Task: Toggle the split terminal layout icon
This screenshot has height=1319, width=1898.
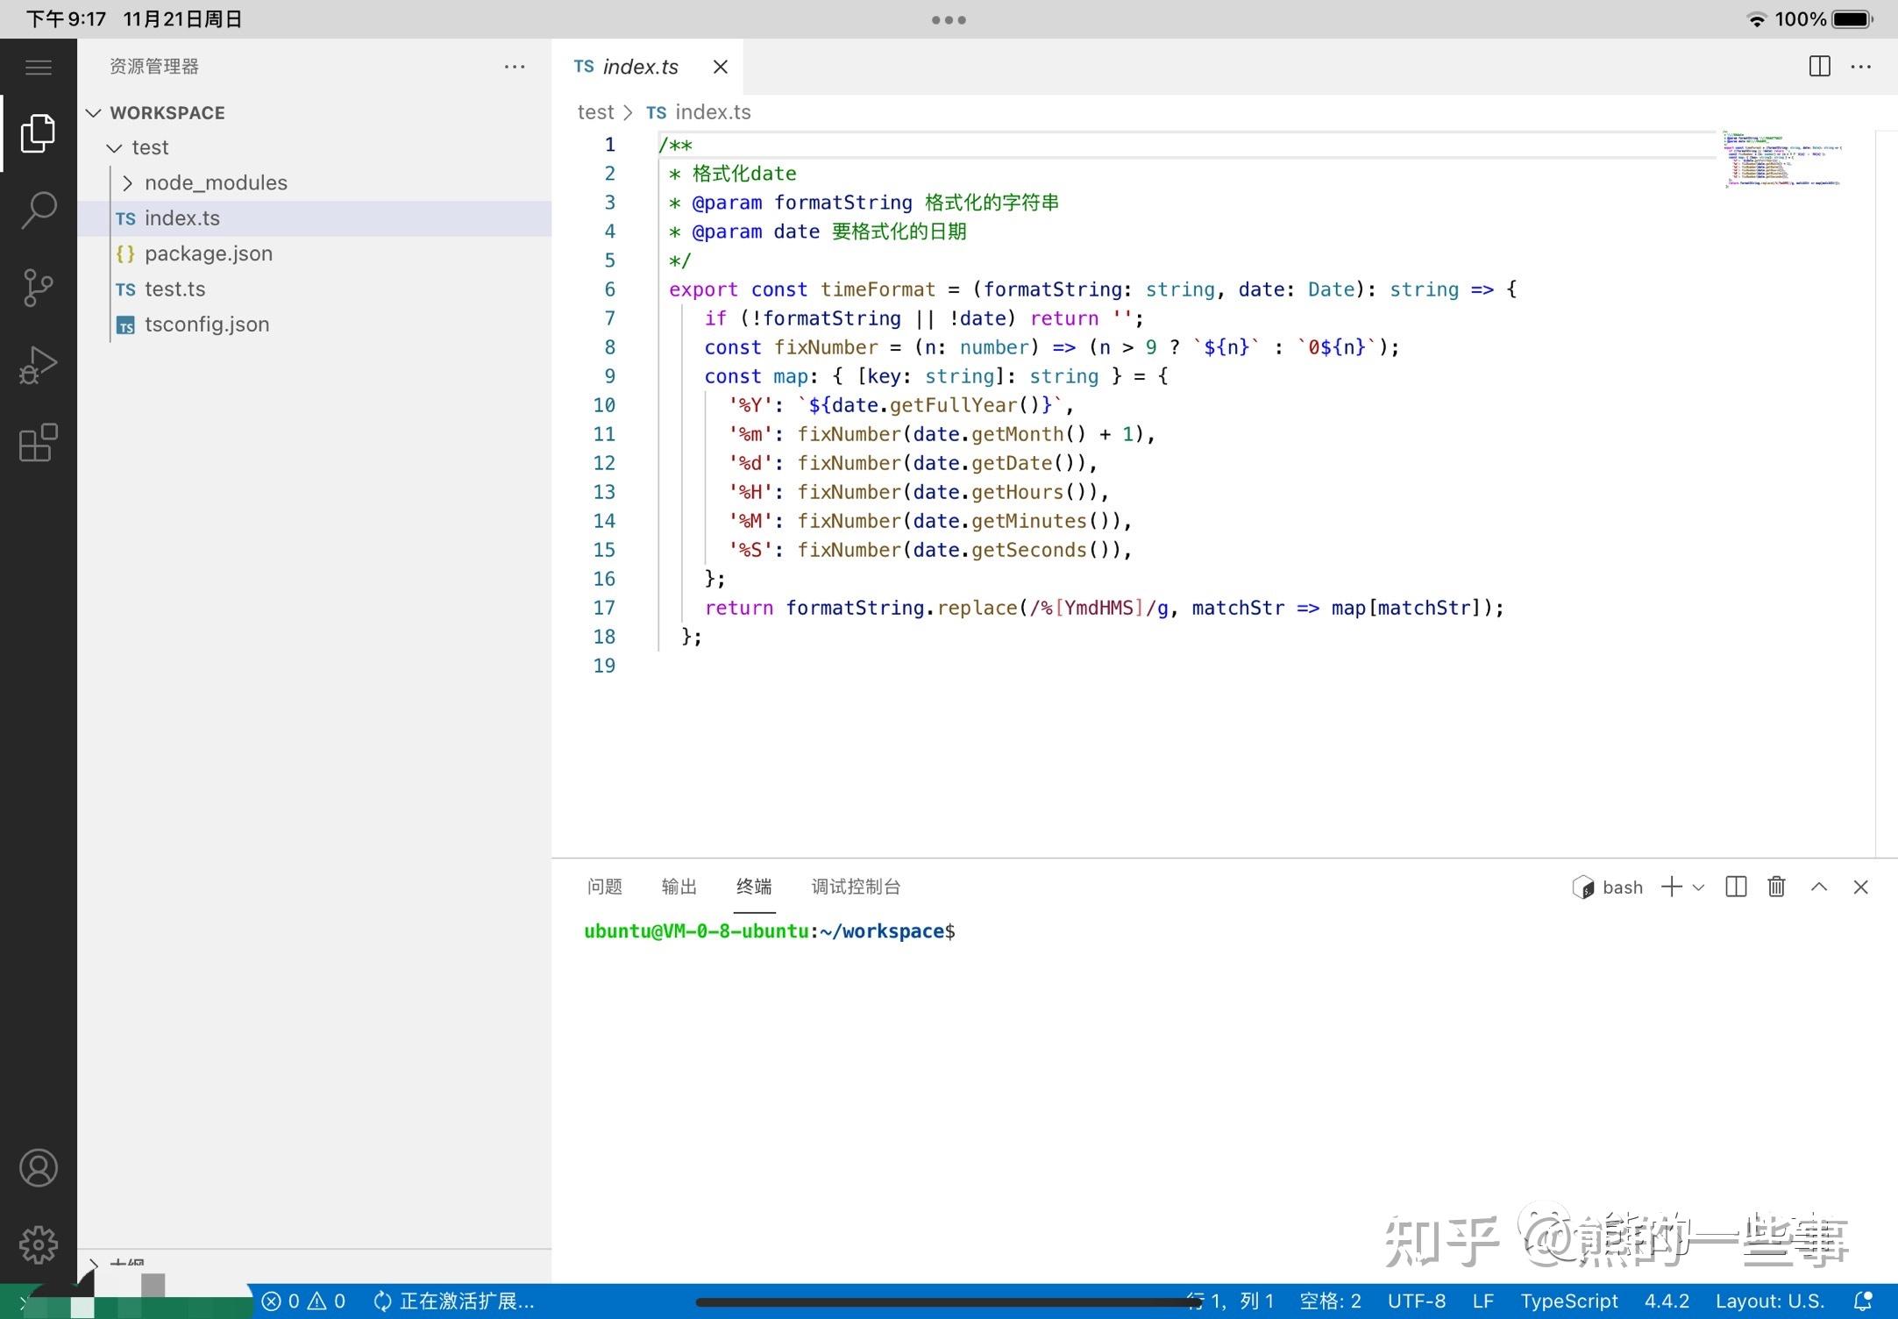Action: pos(1736,887)
